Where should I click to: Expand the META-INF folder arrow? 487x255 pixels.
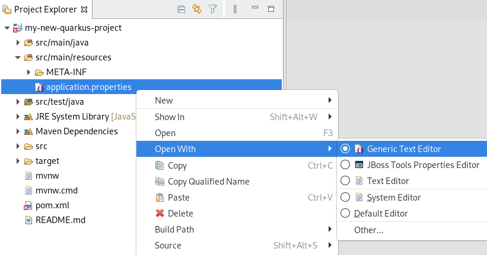click(x=28, y=72)
